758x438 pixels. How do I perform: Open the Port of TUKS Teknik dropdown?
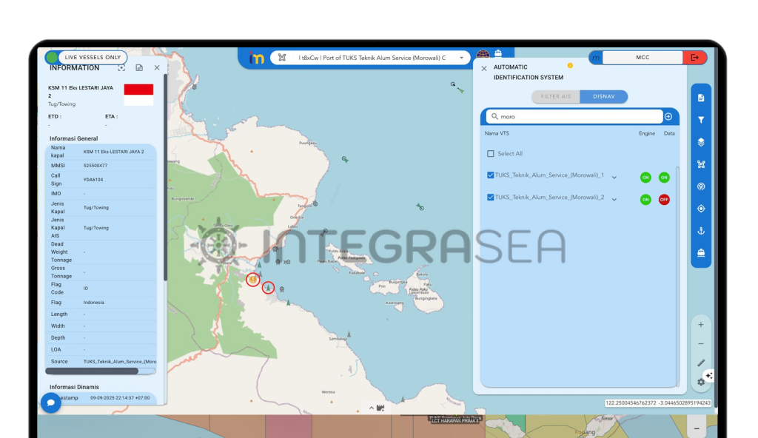(370, 58)
